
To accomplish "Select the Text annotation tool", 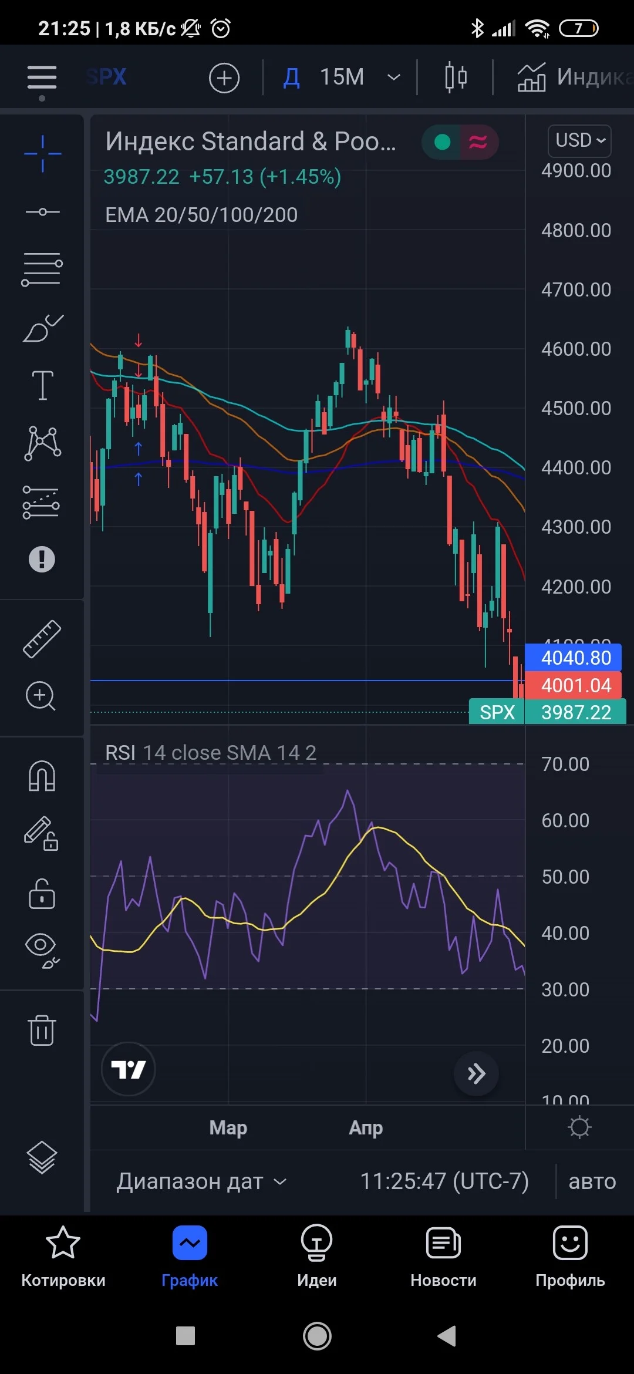I will click(42, 385).
